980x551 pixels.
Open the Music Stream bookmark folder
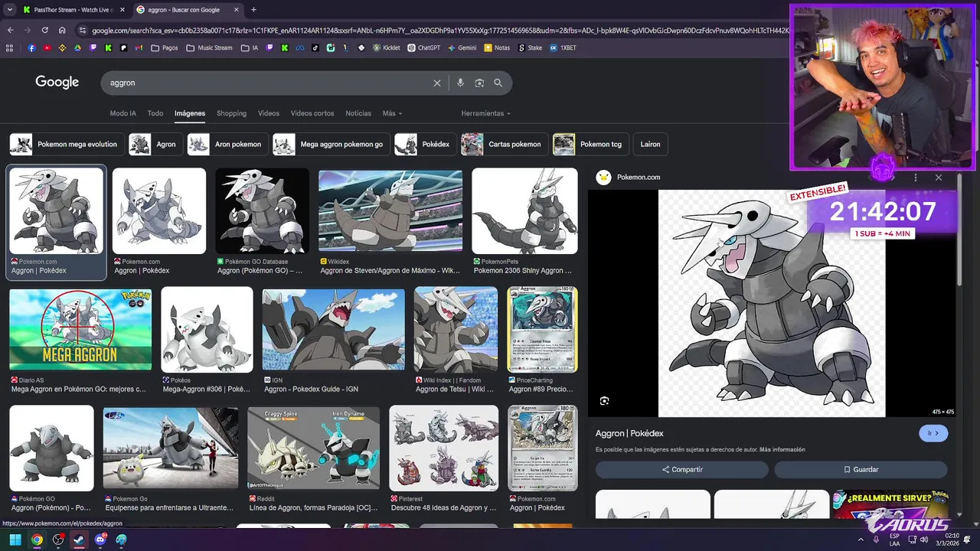click(x=209, y=47)
